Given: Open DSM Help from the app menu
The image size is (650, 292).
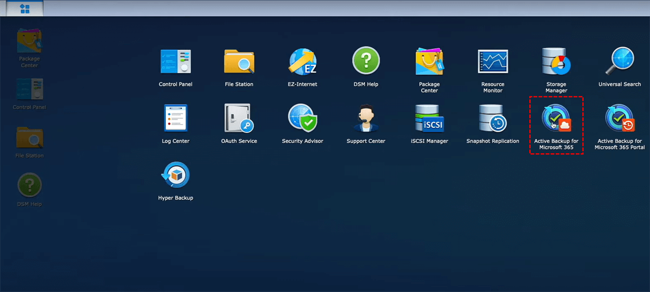Looking at the screenshot, I should [x=366, y=62].
